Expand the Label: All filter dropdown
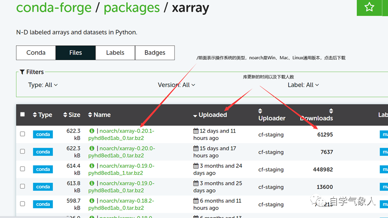The width and height of the screenshot is (388, 218). click(303, 85)
